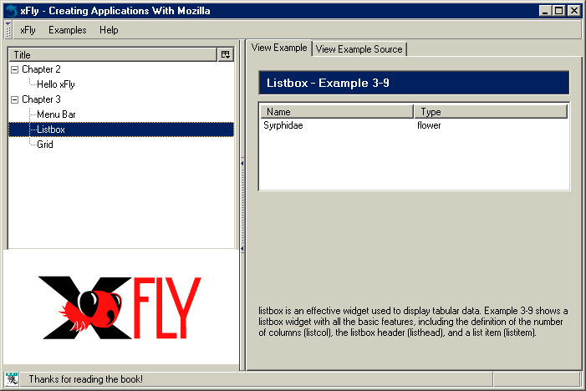The height and width of the screenshot is (391, 586).
Task: Switch to View Example Source tab
Action: pos(359,49)
